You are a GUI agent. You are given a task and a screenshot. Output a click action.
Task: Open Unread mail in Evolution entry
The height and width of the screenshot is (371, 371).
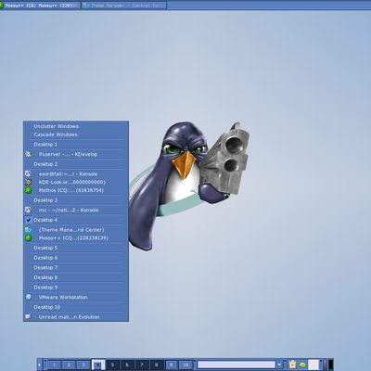[76, 317]
